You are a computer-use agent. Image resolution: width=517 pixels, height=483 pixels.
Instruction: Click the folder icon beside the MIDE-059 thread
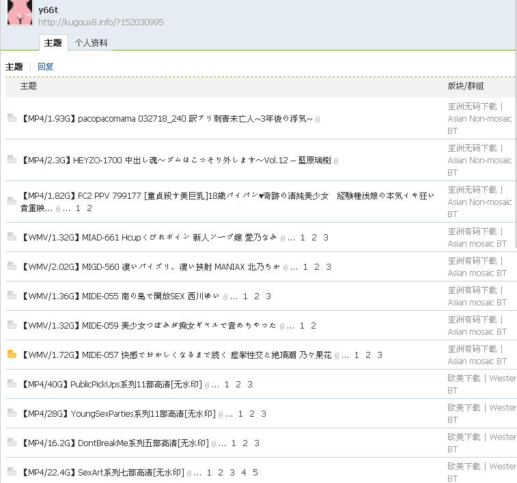click(12, 325)
